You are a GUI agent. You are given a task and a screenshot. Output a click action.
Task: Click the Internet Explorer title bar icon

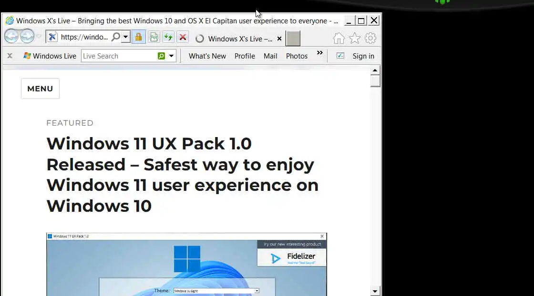(x=10, y=21)
